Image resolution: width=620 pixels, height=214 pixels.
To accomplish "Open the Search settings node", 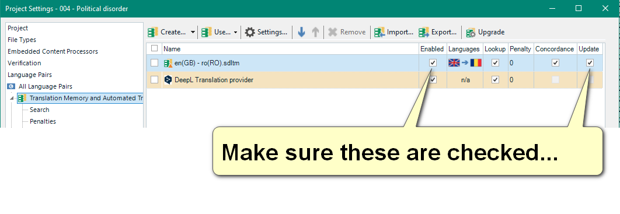I will (x=40, y=110).
